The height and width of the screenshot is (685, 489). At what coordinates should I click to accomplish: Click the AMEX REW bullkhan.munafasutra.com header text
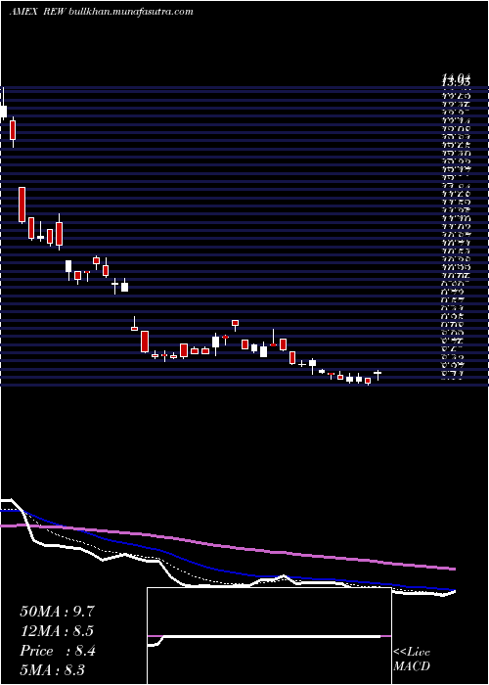pyautogui.click(x=102, y=12)
